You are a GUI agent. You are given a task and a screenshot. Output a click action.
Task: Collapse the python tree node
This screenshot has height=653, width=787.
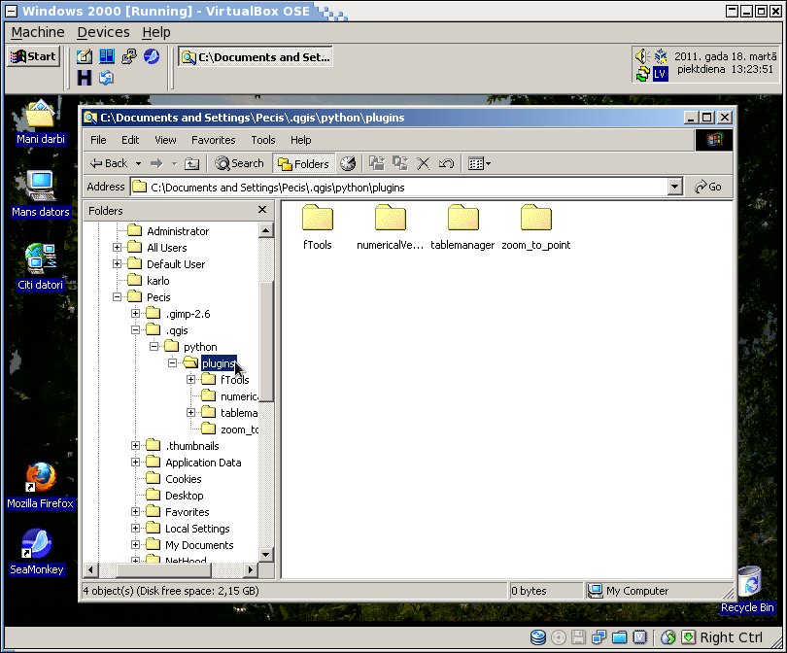[154, 346]
